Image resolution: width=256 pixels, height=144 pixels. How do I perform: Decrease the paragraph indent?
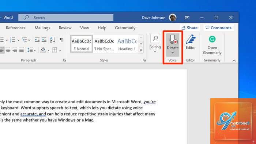(37, 40)
